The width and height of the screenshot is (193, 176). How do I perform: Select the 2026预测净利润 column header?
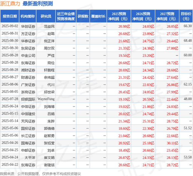click(143, 16)
